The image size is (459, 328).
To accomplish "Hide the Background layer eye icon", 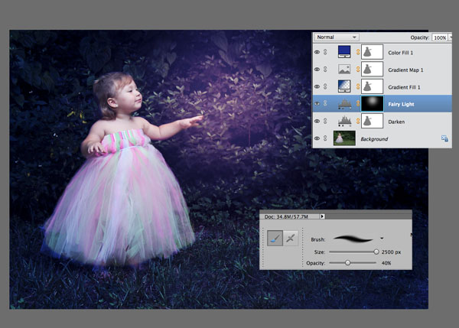I will 317,138.
